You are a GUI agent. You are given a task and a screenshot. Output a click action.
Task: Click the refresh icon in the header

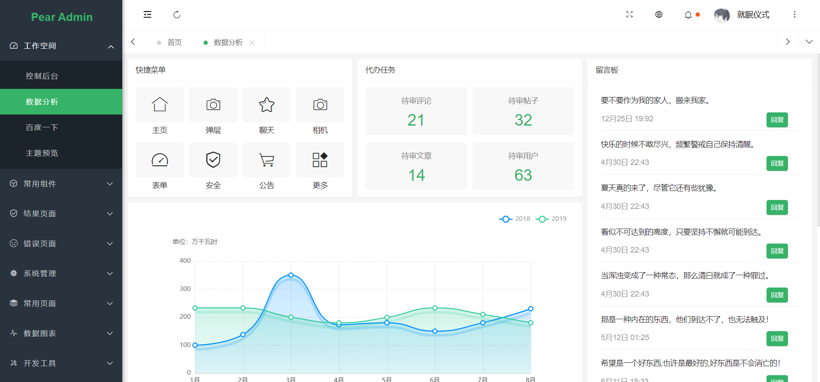(x=177, y=15)
